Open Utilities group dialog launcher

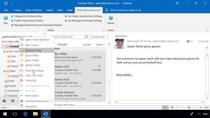click(103, 30)
